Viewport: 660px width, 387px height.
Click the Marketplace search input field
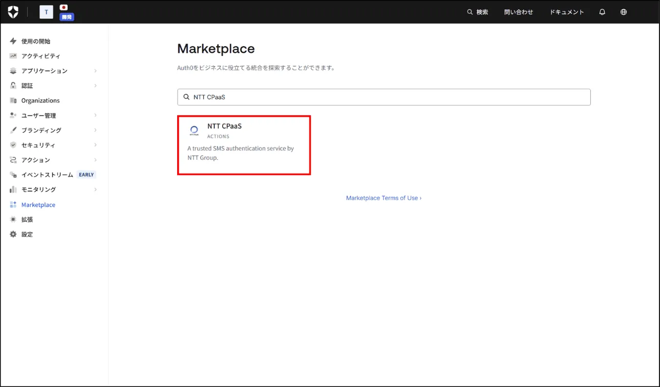[x=389, y=97]
